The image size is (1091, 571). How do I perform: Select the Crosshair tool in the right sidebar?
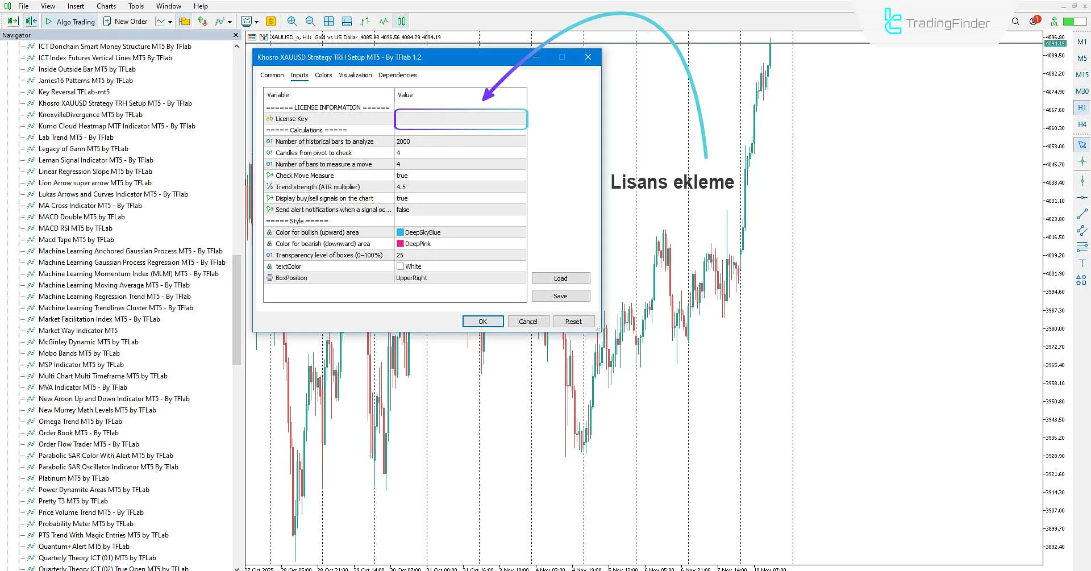[x=1081, y=162]
